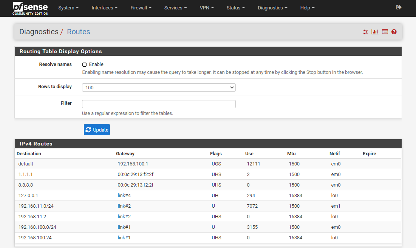Select the 127.0.0.1 destination cell
This screenshot has height=248, width=416.
point(28,196)
